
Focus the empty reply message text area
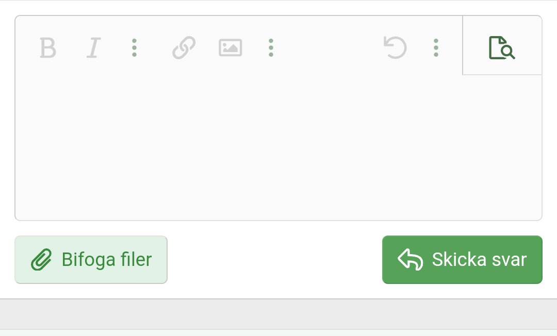[x=278, y=147]
